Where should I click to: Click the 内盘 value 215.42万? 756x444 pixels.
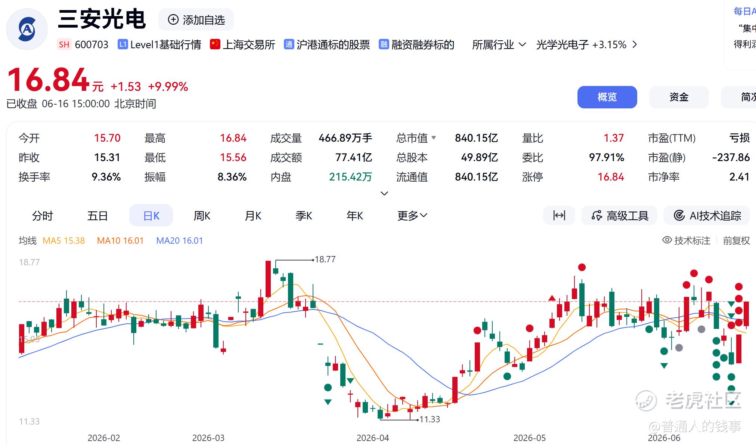point(350,177)
